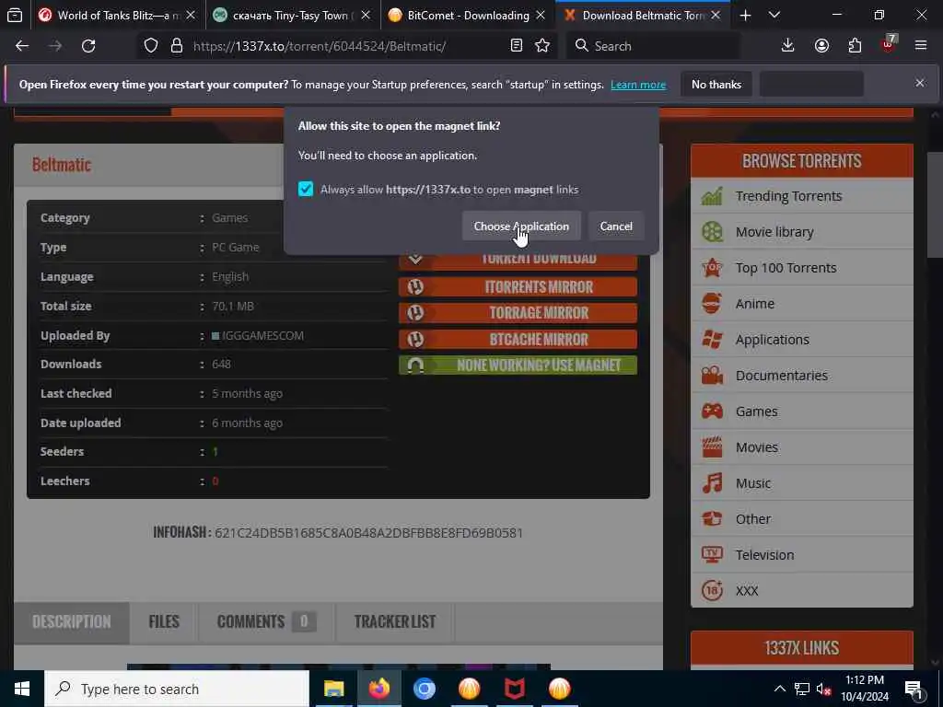Switch to the BitComet Downloading tab
This screenshot has height=707, width=943.
tap(467, 15)
